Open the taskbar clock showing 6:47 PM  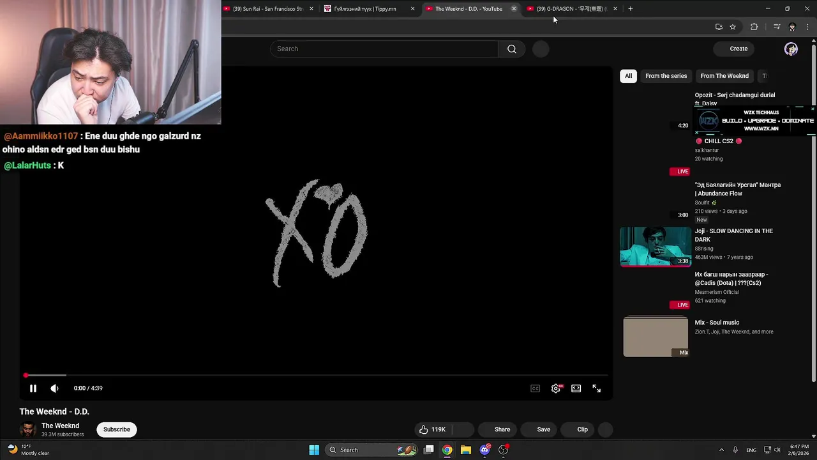(799, 450)
